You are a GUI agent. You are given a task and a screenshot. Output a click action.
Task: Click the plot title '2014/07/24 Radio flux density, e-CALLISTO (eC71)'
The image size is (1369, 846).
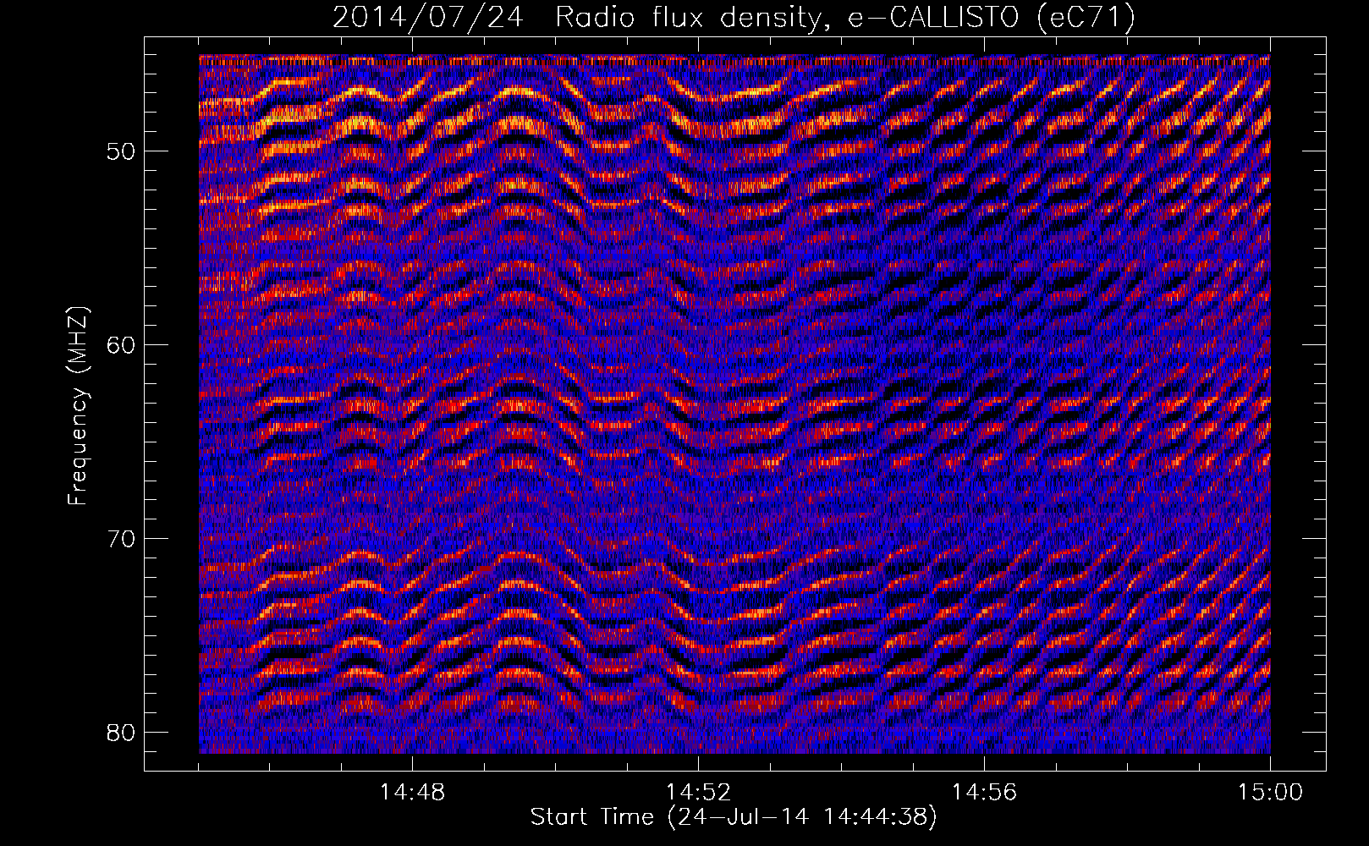tap(734, 17)
